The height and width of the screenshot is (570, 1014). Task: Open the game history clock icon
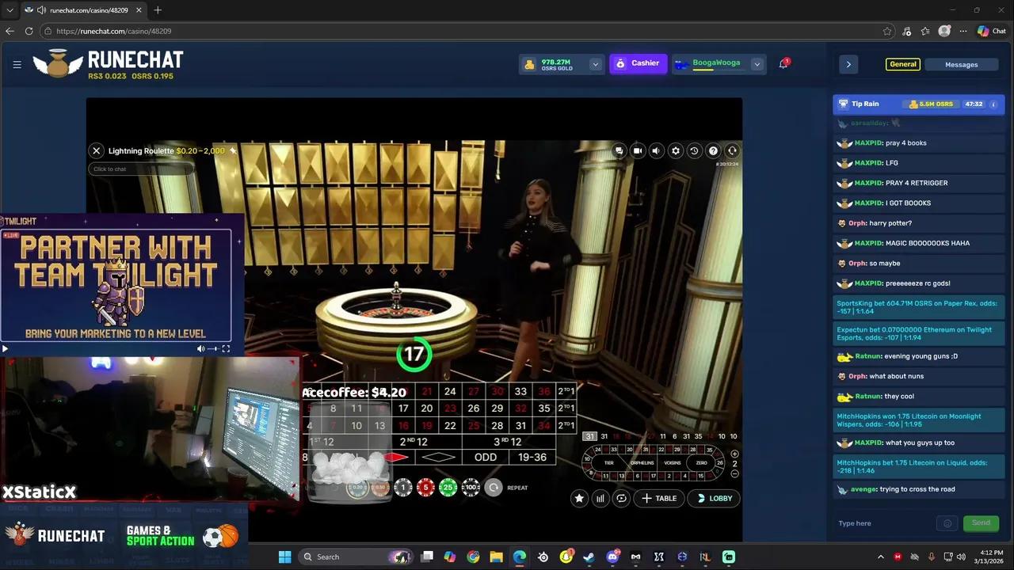coord(694,150)
